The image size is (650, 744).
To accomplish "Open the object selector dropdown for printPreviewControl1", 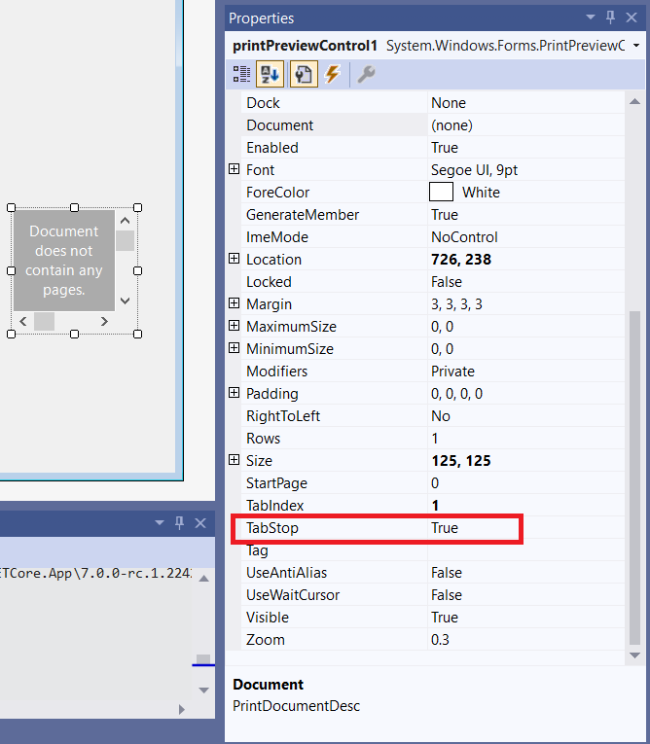I will (x=636, y=46).
